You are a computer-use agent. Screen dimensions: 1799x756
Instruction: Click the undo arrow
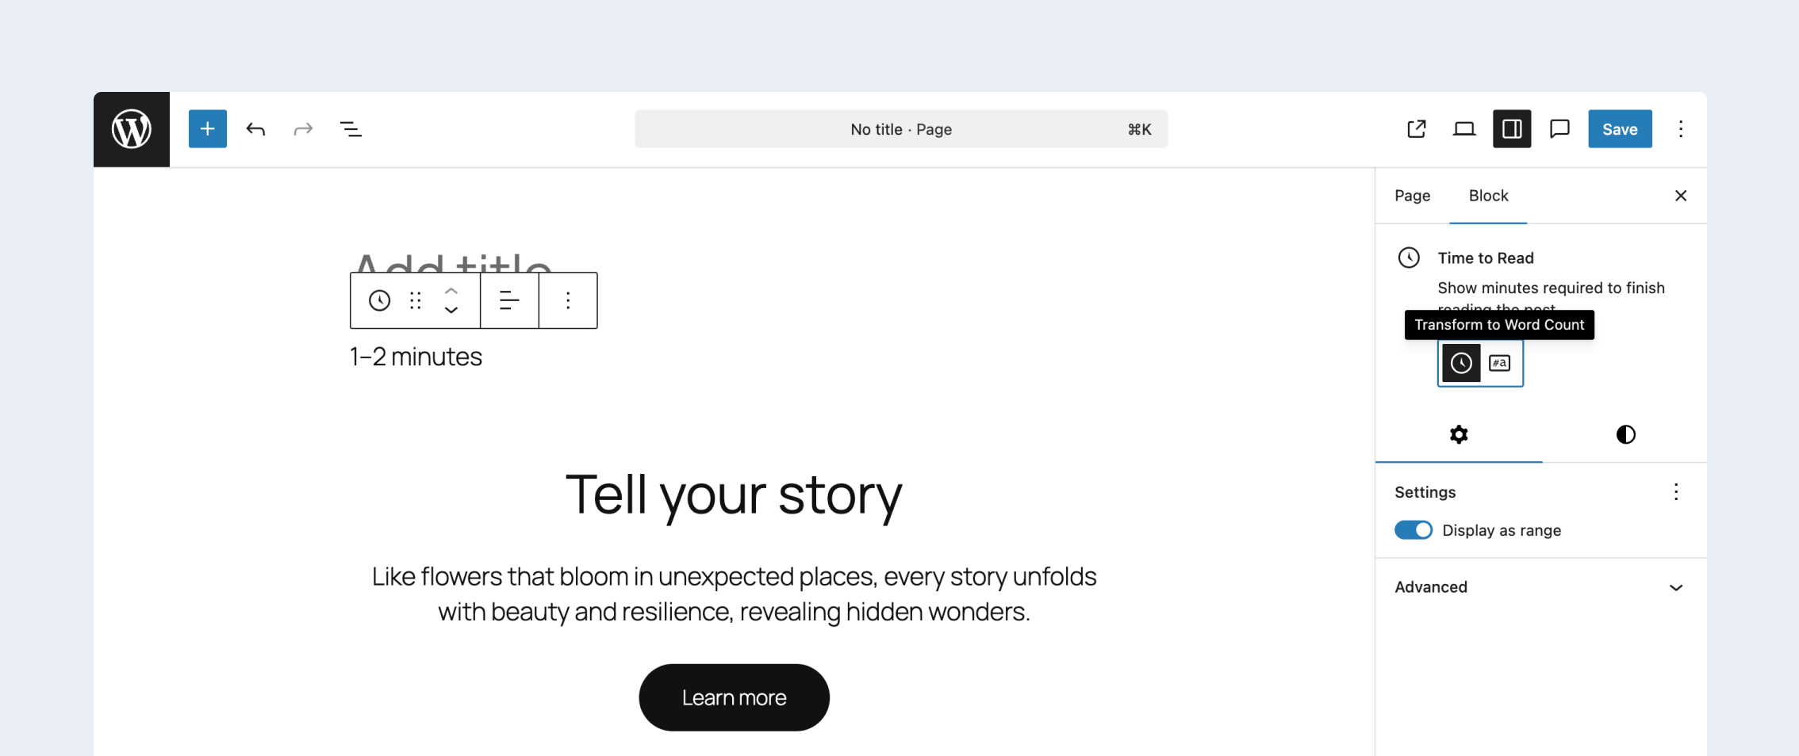coord(255,129)
